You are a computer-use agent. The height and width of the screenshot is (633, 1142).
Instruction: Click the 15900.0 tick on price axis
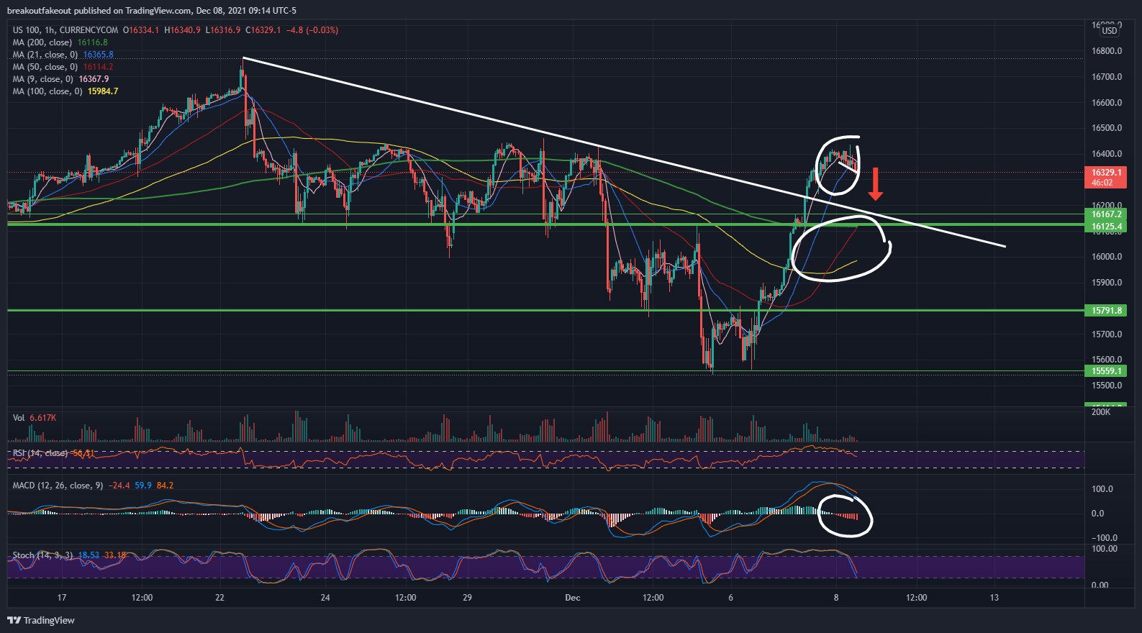[x=1107, y=283]
